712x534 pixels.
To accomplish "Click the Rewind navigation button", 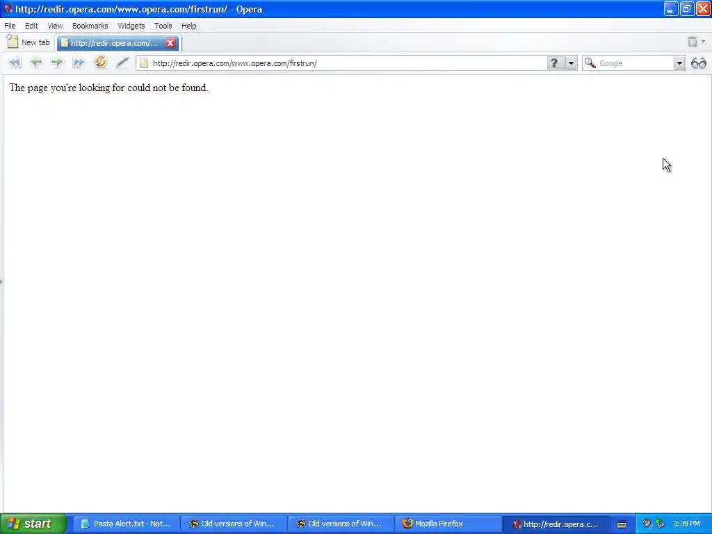I will pos(15,62).
